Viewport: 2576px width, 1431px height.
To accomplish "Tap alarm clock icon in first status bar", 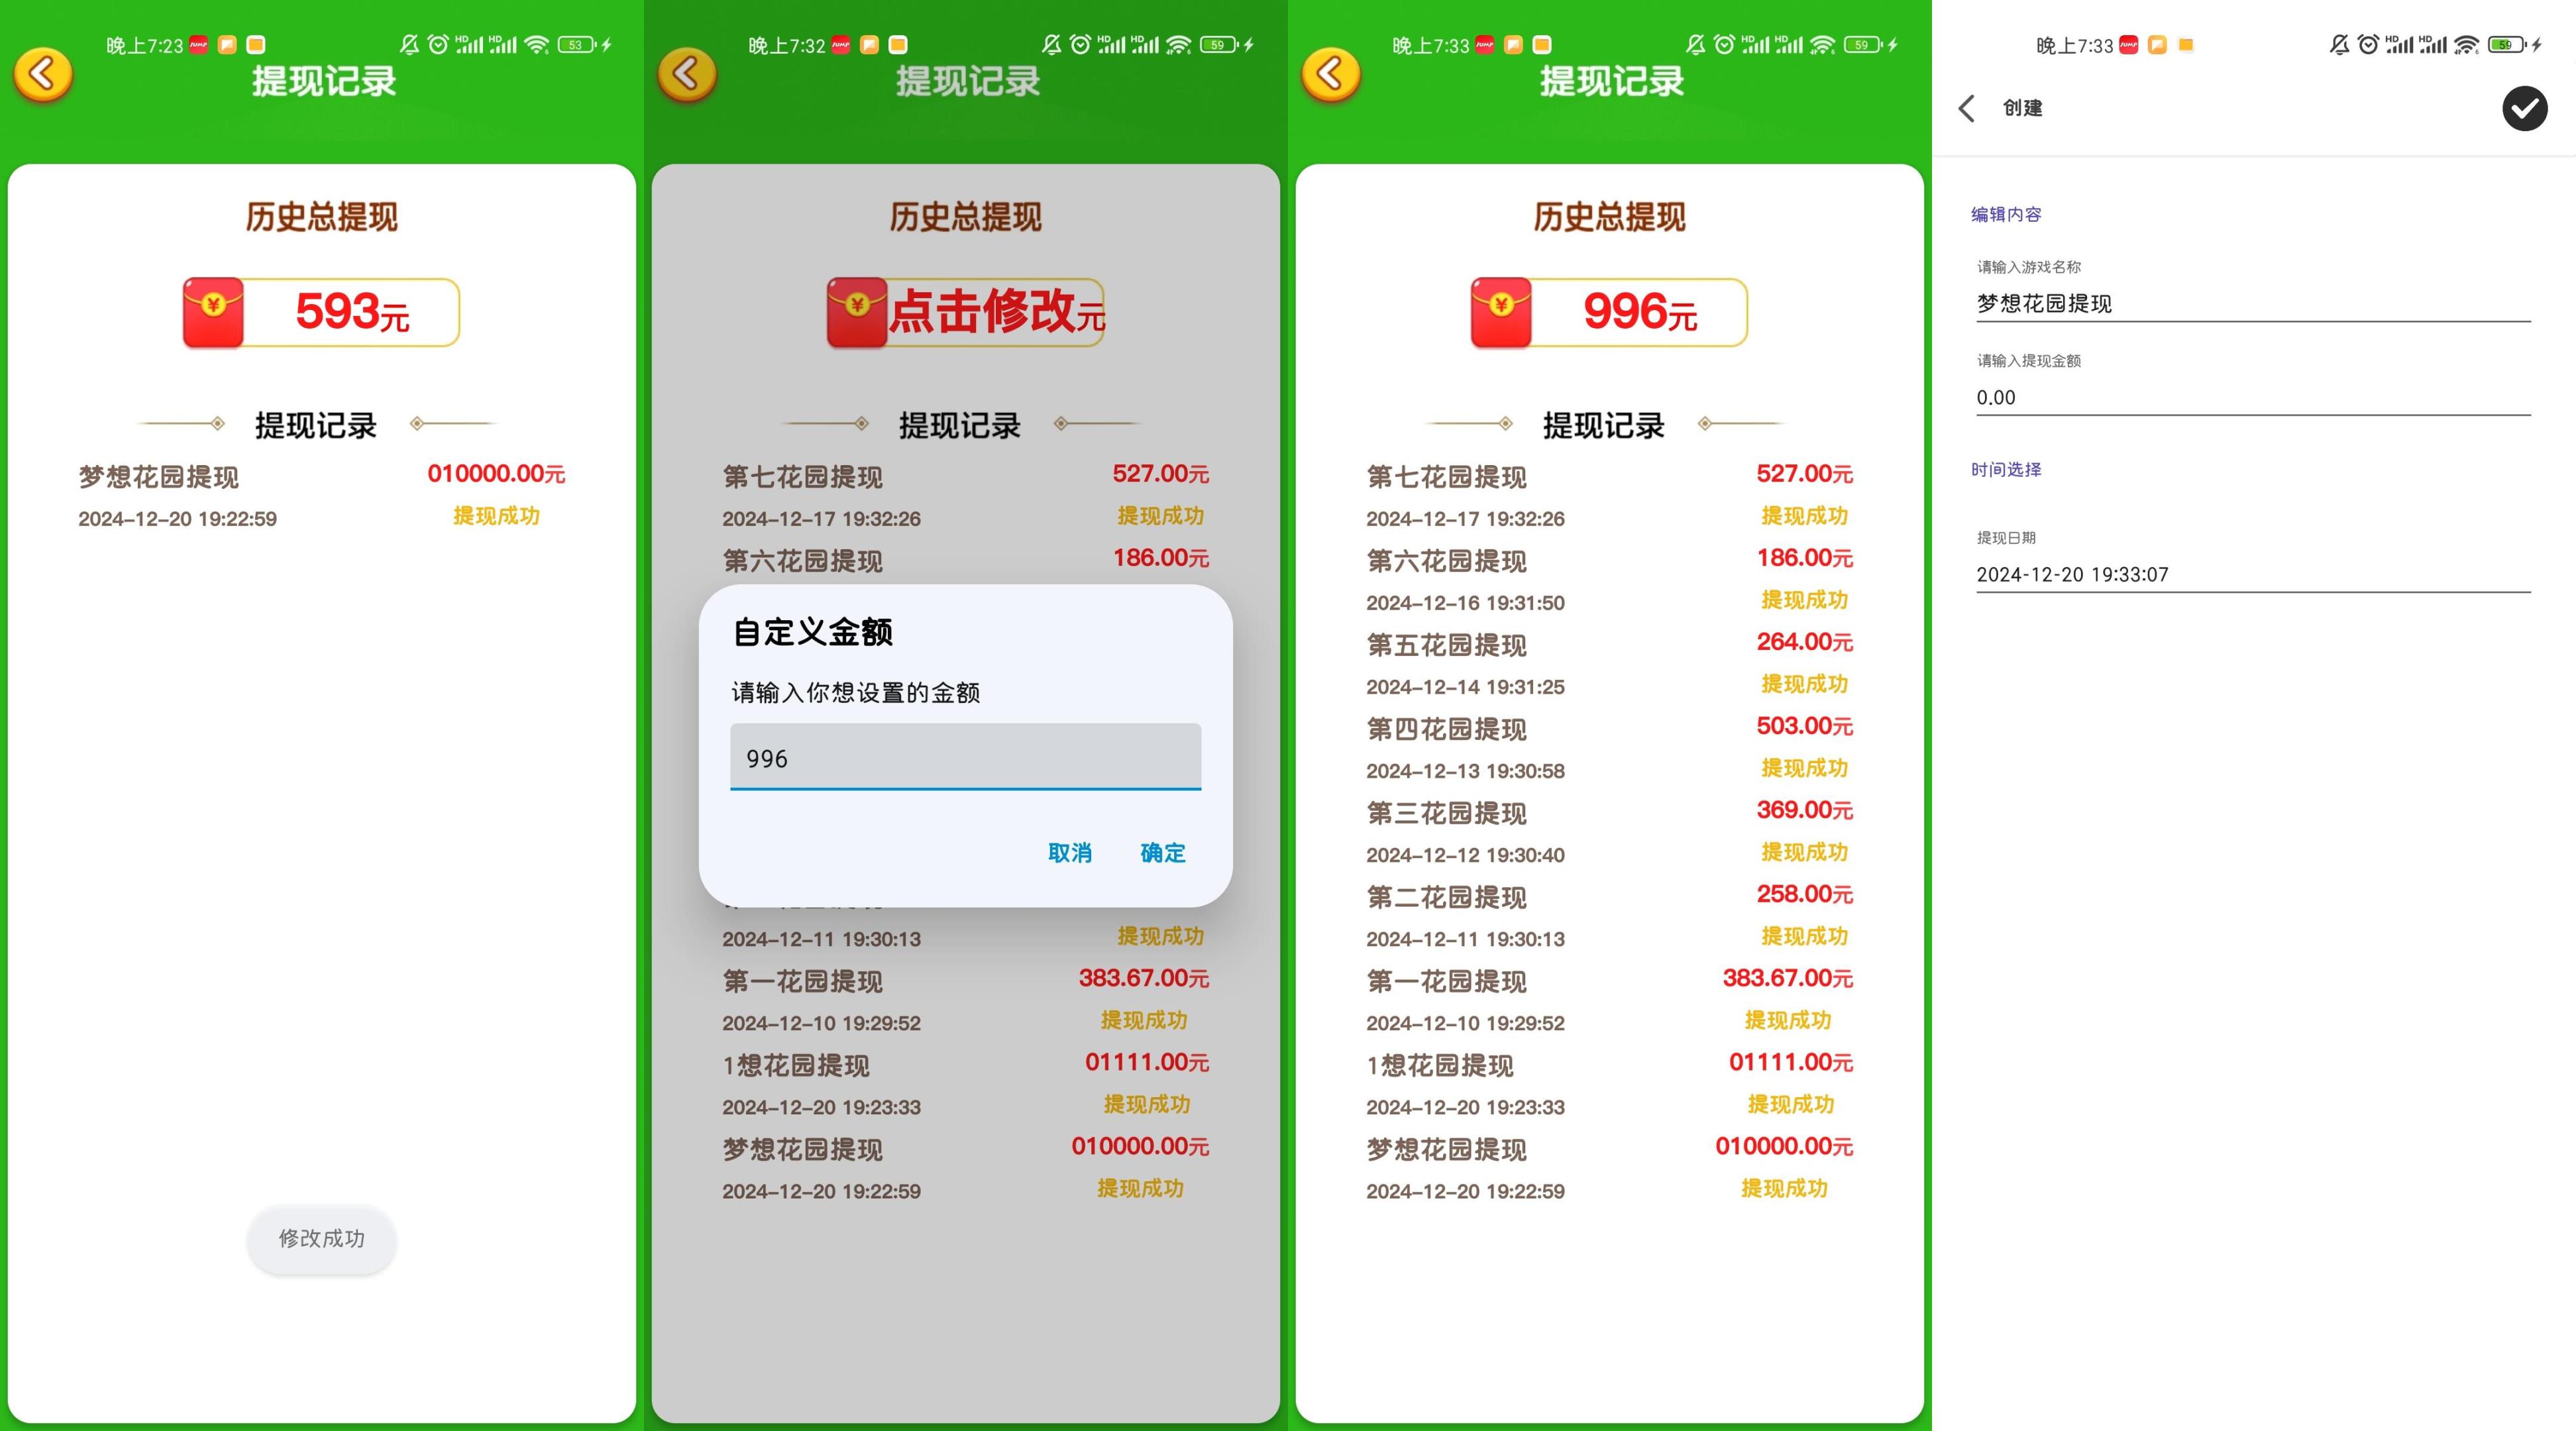I will [438, 45].
